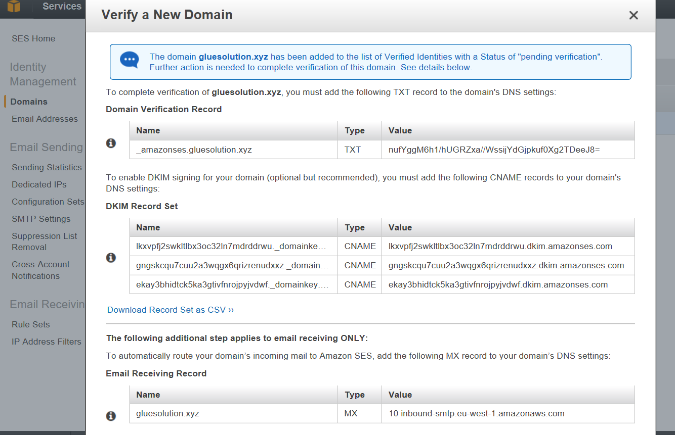Download Record Set as CSV
Screen dimensions: 675x435
(x=171, y=310)
